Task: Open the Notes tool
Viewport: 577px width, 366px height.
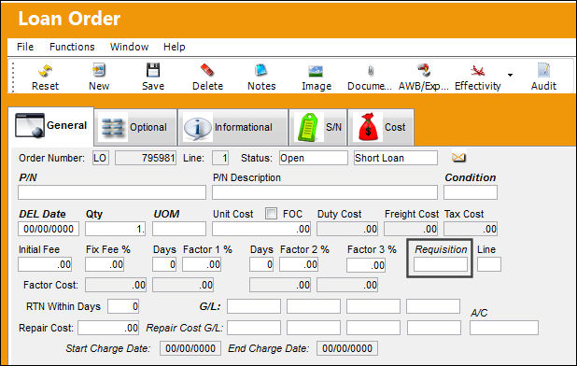Action: click(261, 77)
